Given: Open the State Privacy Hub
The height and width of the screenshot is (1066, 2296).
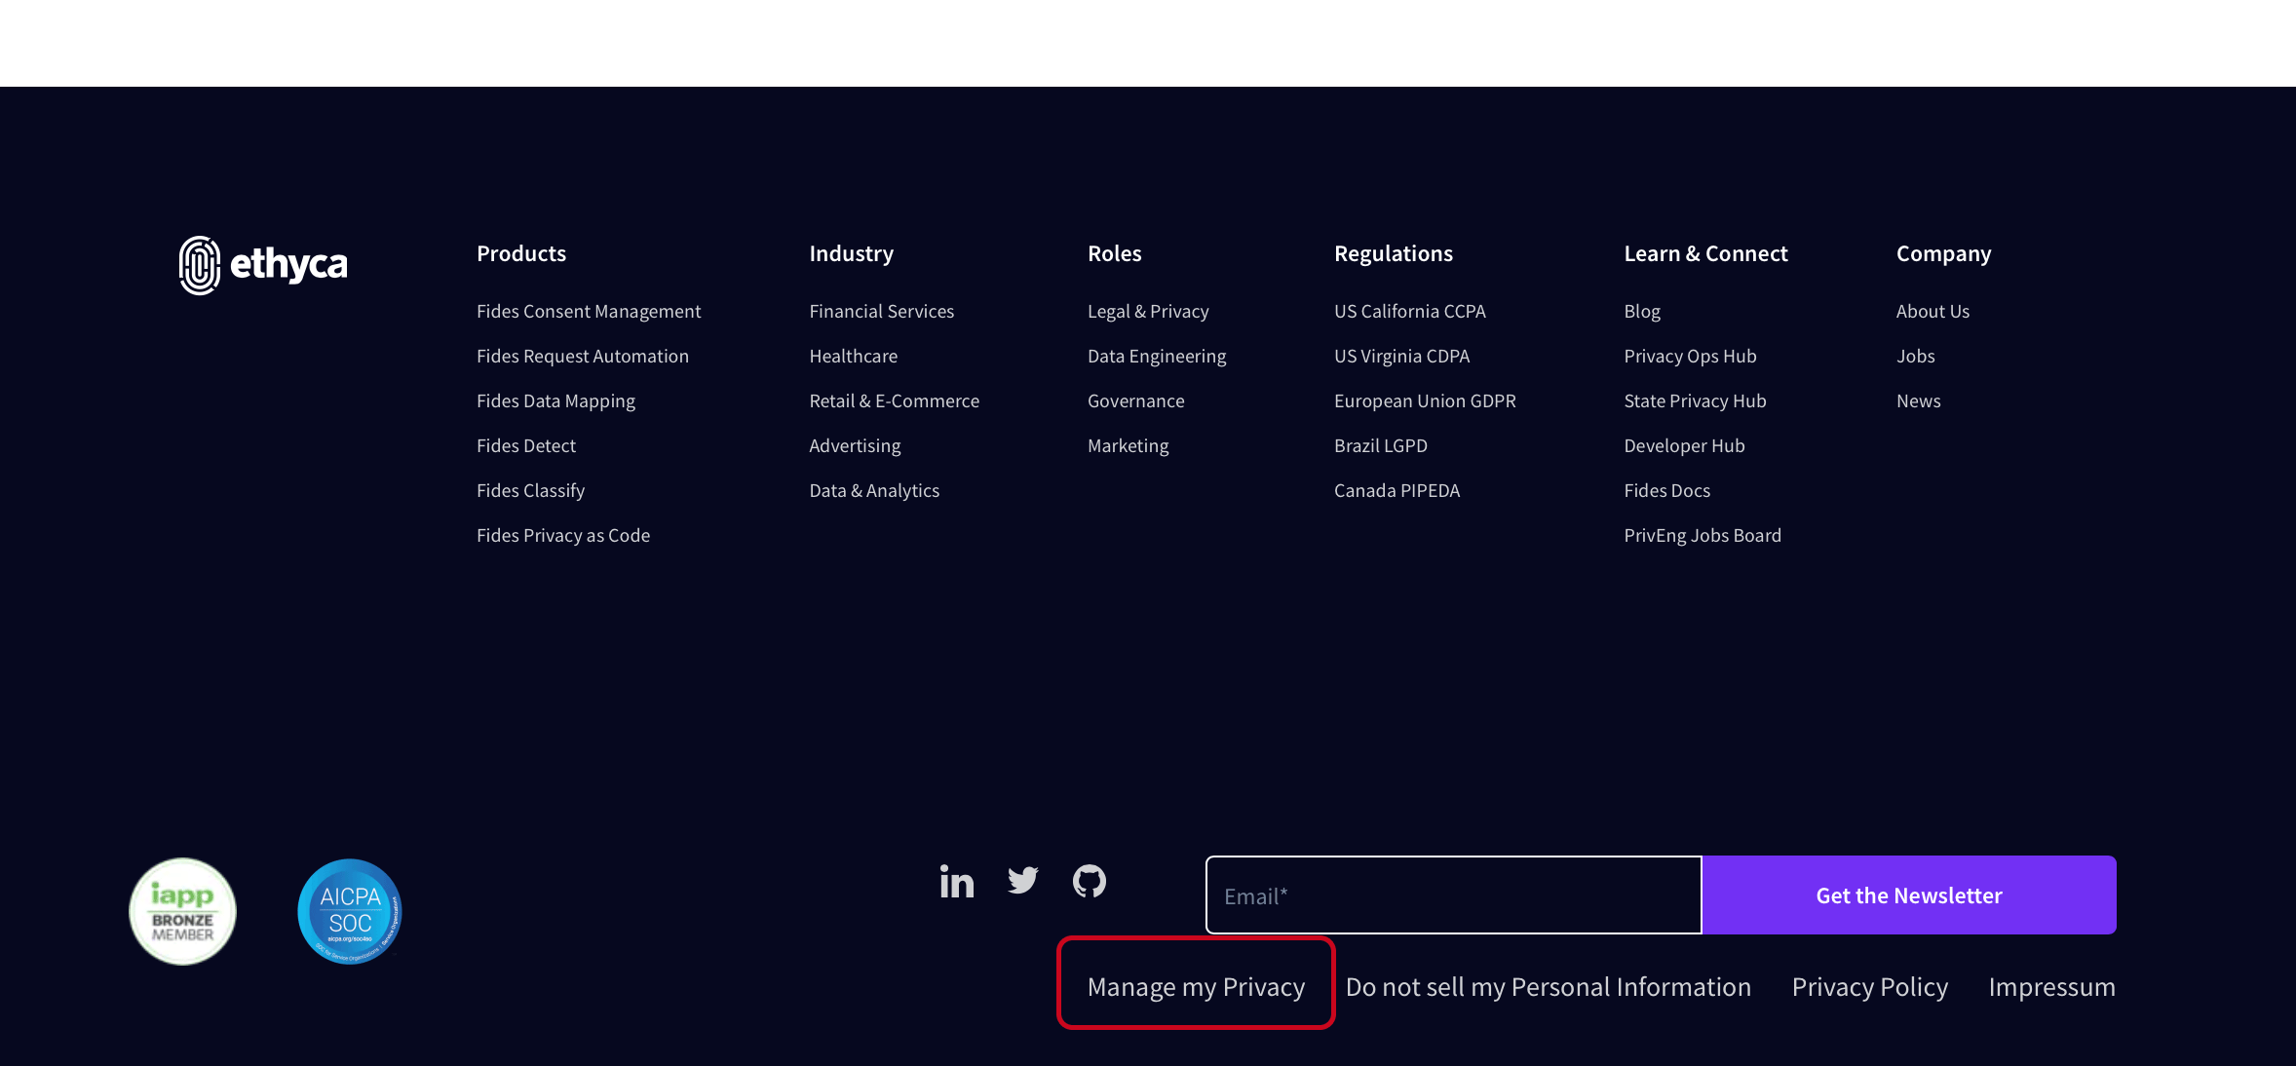Looking at the screenshot, I should click(1695, 400).
